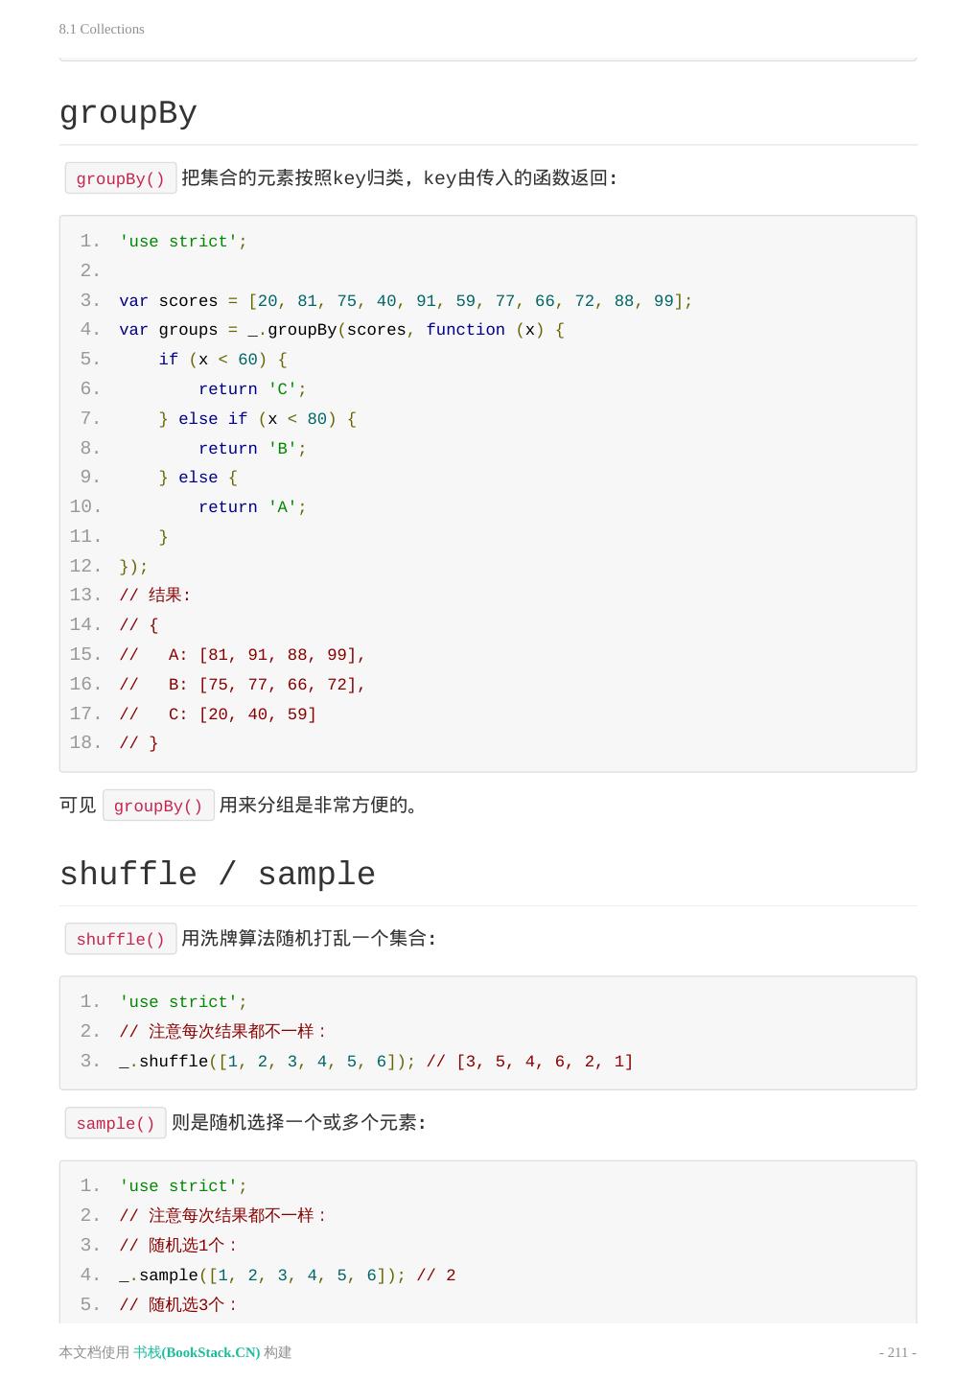Click the shuffle / sample section heading
Screen dimensions: 977x1381
[217, 875]
